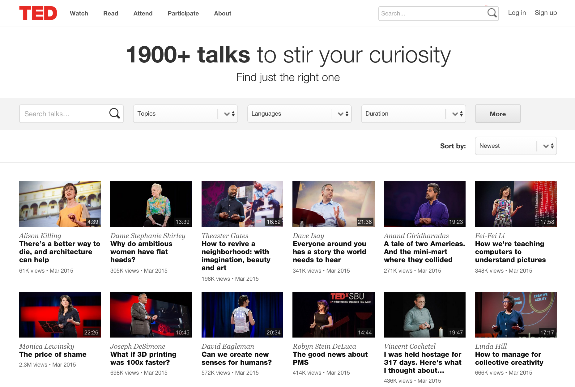Click the More filters button

tap(498, 114)
